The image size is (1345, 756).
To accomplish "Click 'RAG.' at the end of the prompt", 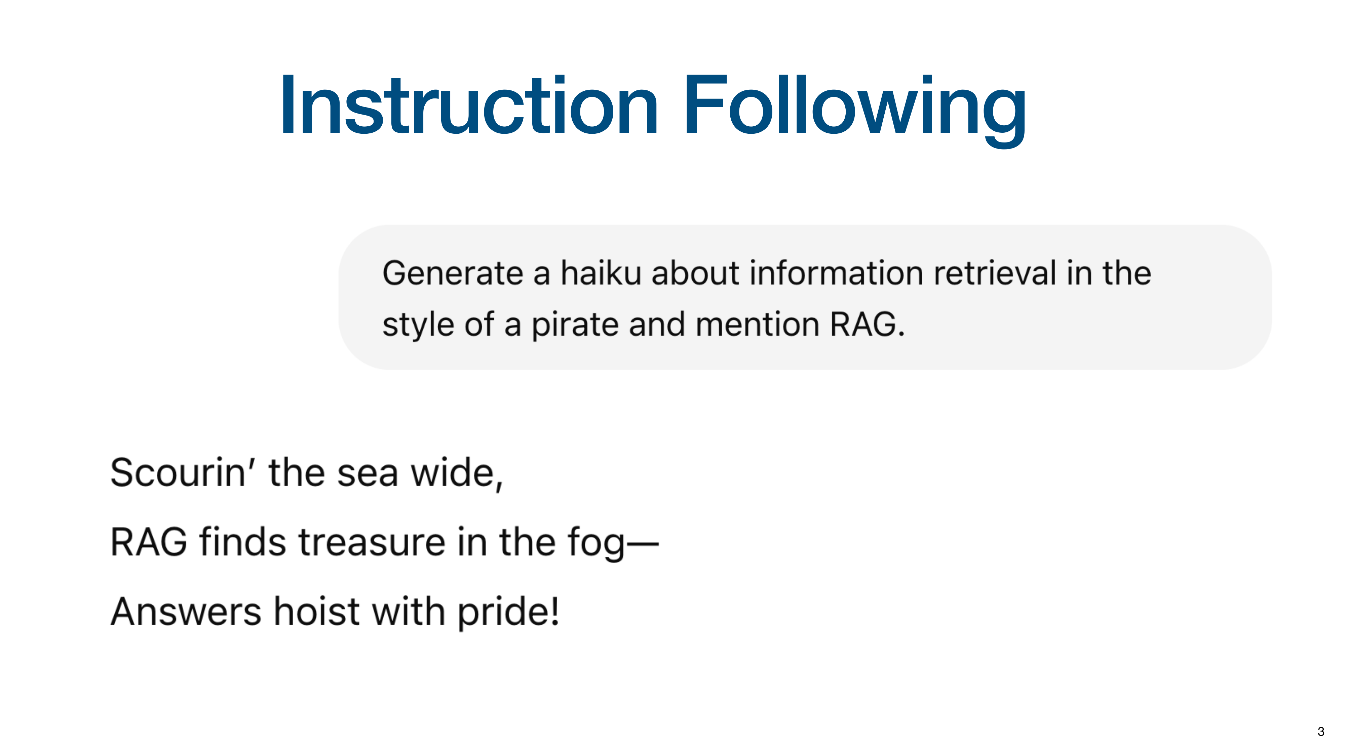I will pos(867,325).
